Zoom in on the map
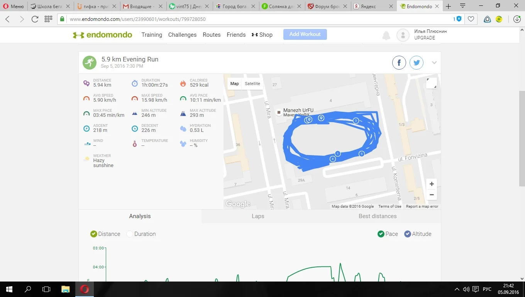The image size is (525, 297). 432,184
